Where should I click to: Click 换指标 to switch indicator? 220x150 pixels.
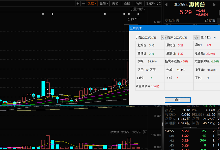tap(136, 132)
